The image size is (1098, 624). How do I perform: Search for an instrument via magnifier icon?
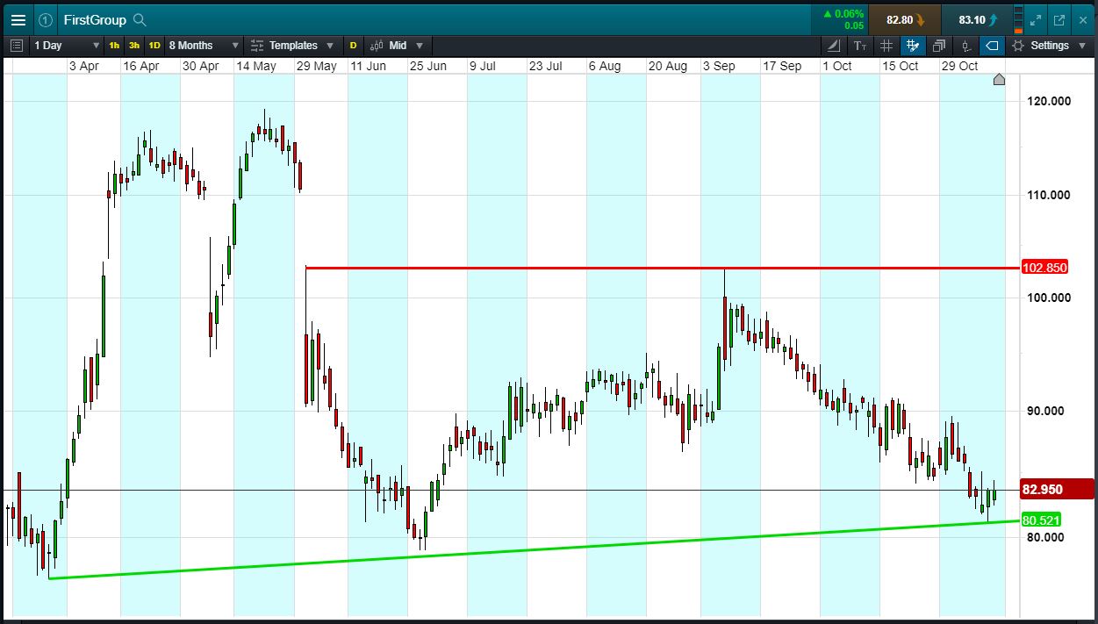click(140, 19)
